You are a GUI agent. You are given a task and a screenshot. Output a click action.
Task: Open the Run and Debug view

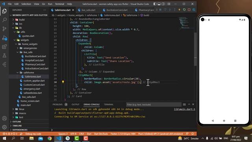pos(4,38)
